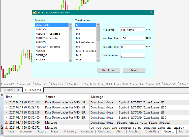Image resolution: width=189 pixels, height=137 pixels.
Task: Select BTCCNH in the Symbols list
Action: tap(52, 59)
